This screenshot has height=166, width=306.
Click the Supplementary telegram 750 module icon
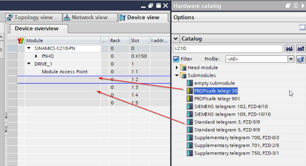[190, 153]
